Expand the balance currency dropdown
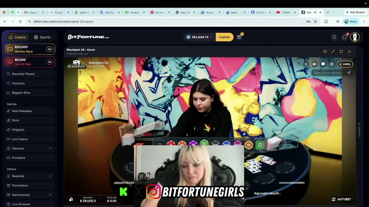This screenshot has width=369, height=207. [211, 37]
